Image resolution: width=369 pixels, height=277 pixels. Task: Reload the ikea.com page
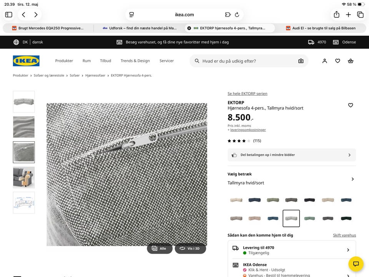pos(237,15)
